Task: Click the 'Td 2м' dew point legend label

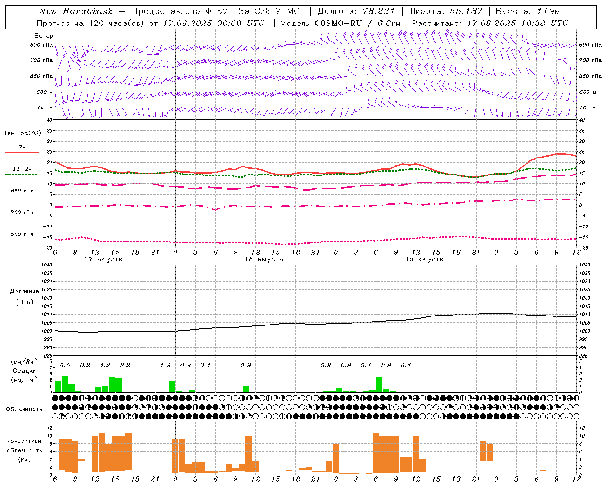Action: pyautogui.click(x=22, y=169)
